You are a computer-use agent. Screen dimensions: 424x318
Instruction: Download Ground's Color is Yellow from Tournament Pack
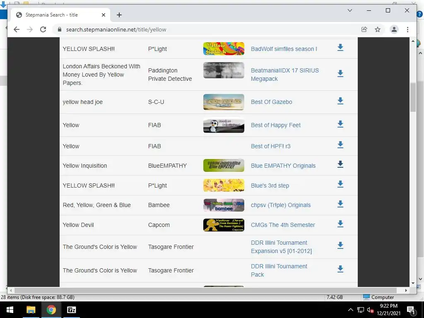(x=340, y=269)
